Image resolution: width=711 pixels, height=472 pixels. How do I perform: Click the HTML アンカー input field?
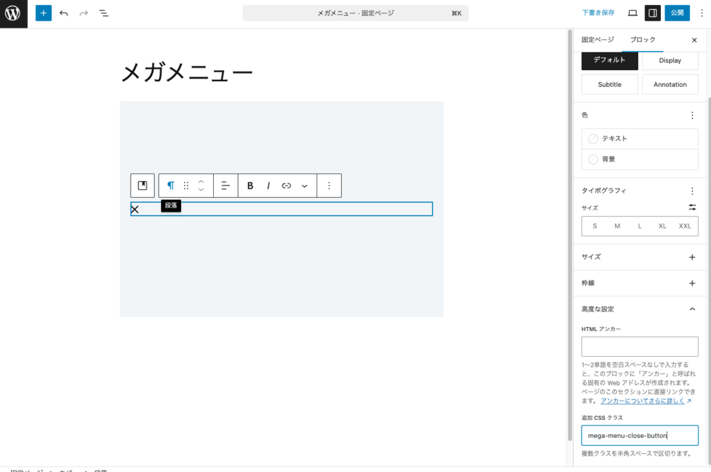[x=639, y=346]
